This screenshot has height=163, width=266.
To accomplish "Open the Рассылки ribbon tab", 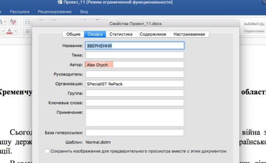I will click(20, 12).
